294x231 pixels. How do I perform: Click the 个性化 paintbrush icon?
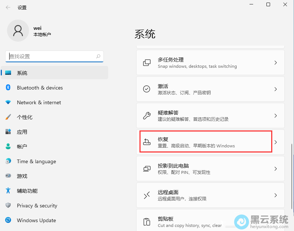tap(8, 117)
